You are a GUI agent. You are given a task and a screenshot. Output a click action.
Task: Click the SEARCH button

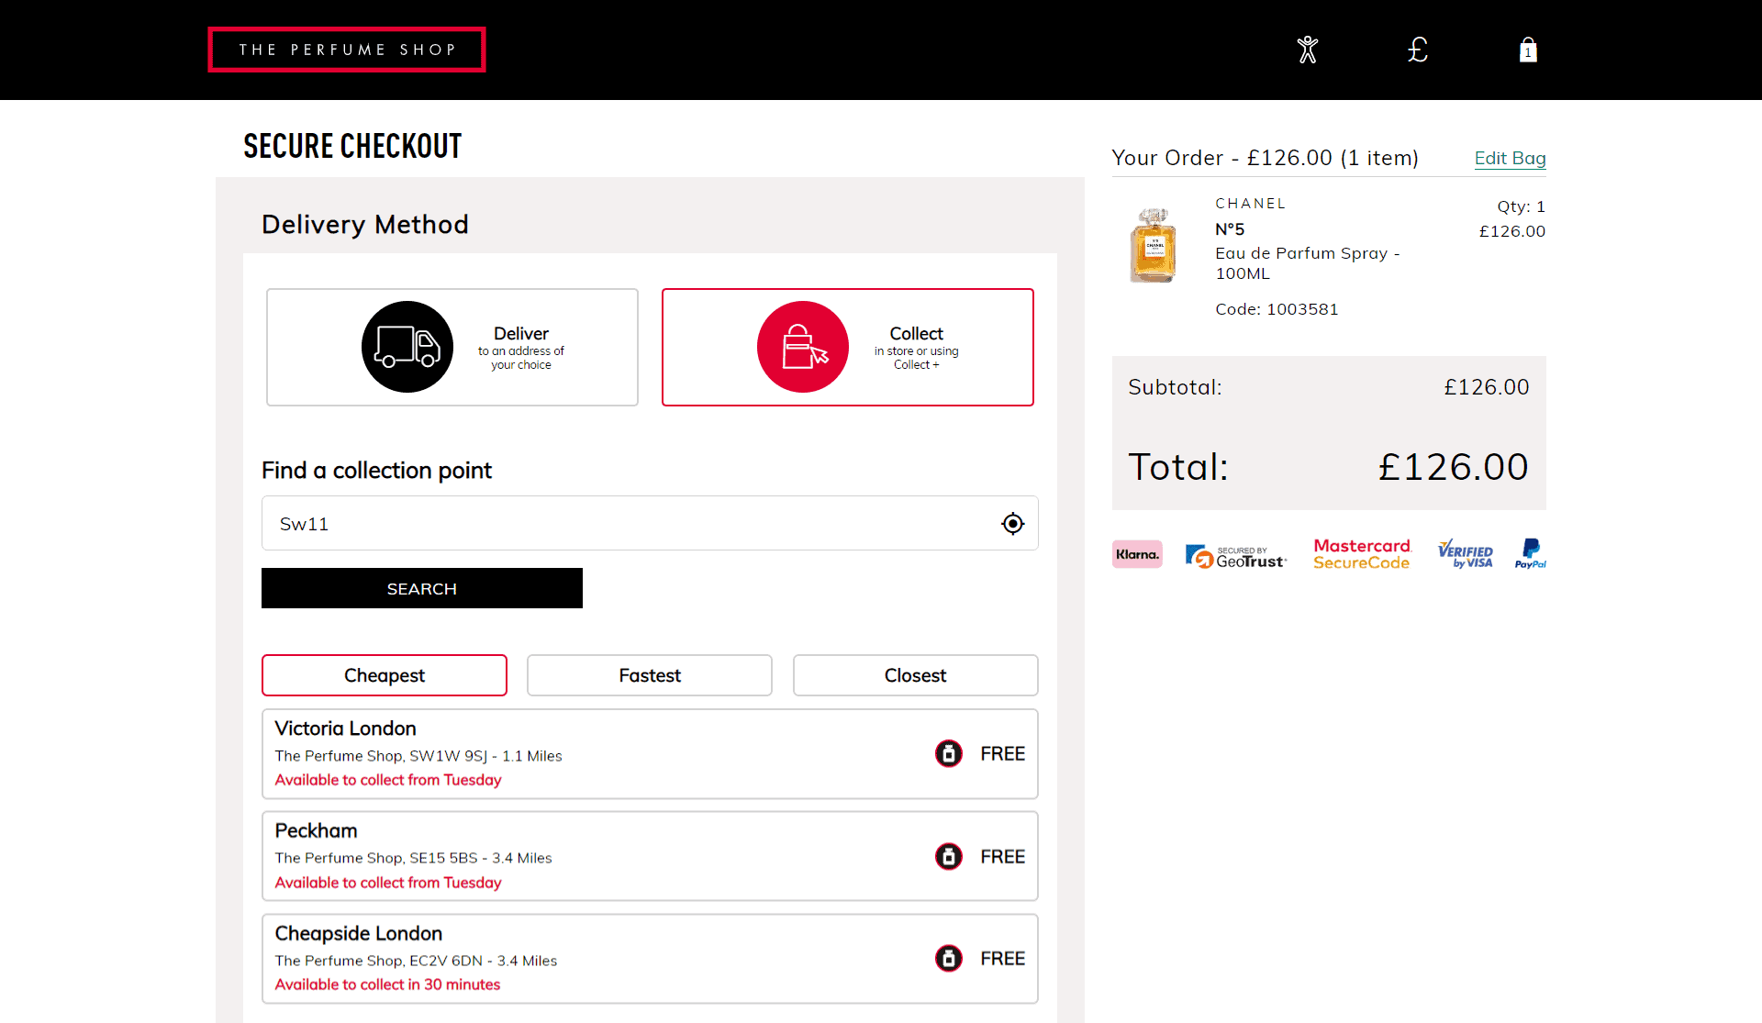(421, 588)
